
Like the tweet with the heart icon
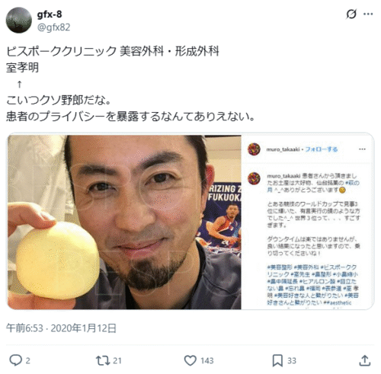pos(190,360)
